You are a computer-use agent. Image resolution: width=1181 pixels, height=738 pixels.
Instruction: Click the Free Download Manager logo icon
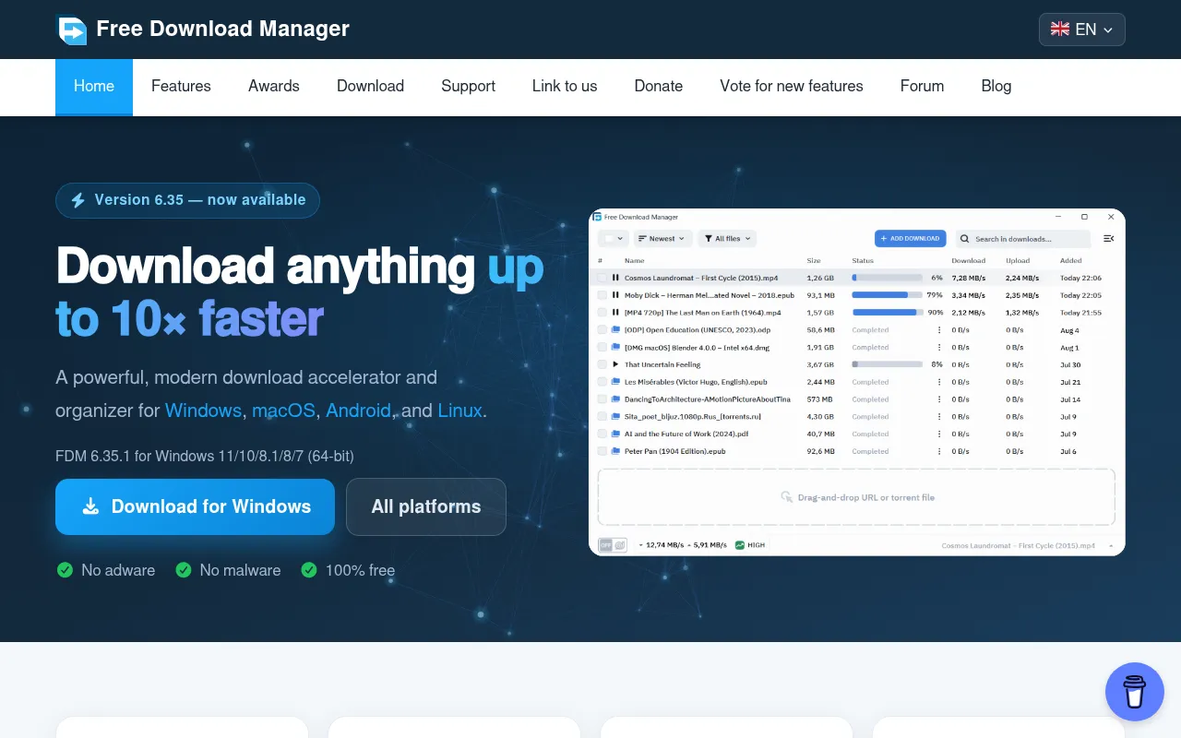tap(71, 30)
